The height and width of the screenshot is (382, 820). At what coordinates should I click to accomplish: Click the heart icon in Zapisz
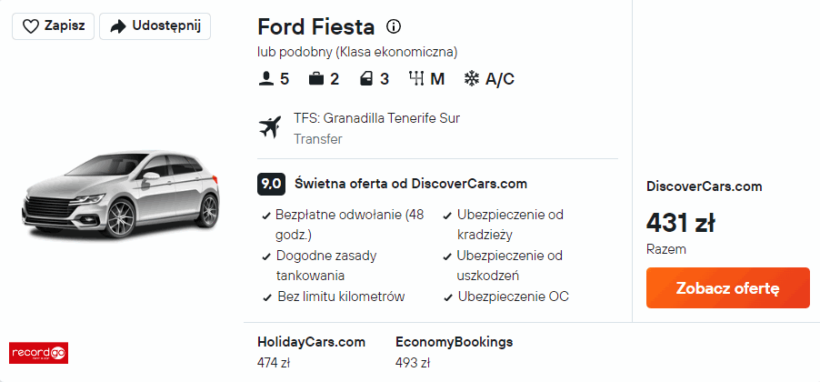[30, 26]
